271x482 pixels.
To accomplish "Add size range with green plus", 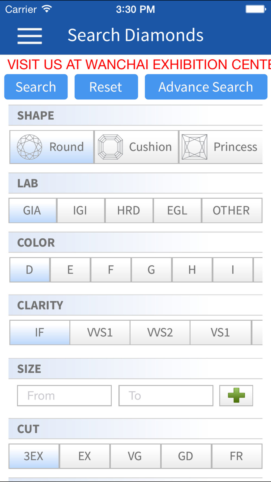I will (236, 396).
